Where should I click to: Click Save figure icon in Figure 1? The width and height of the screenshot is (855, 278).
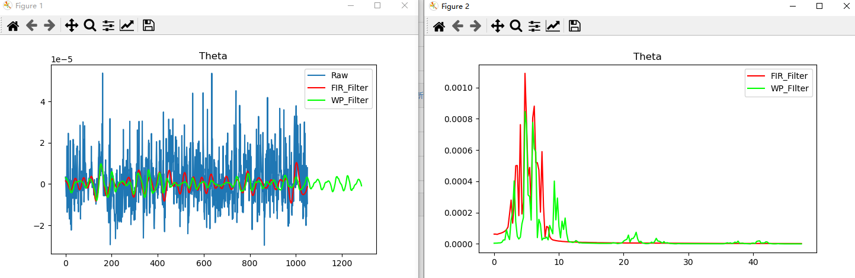click(x=149, y=25)
